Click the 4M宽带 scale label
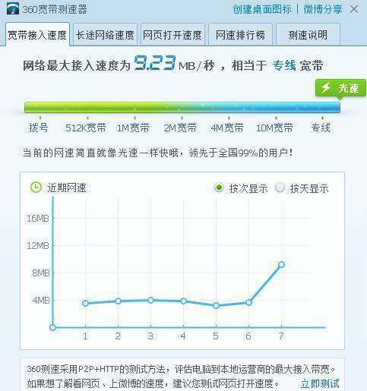 tap(227, 128)
